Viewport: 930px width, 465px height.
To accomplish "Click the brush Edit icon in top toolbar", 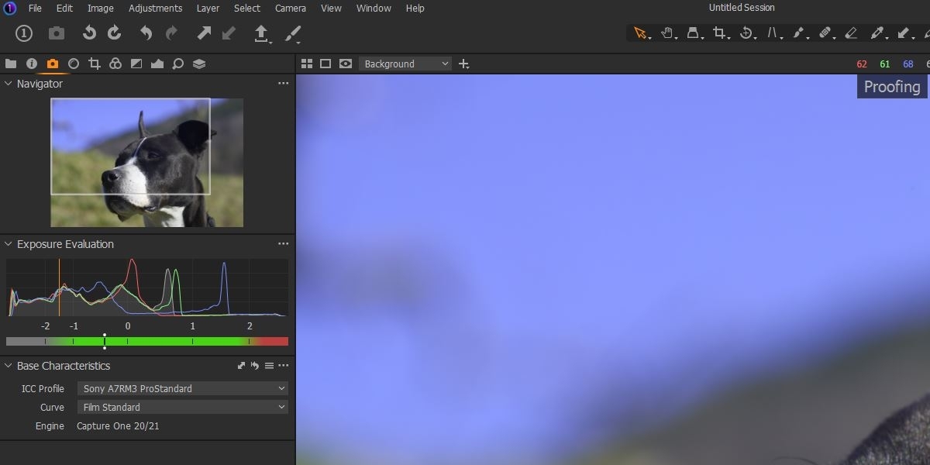I will click(x=292, y=33).
